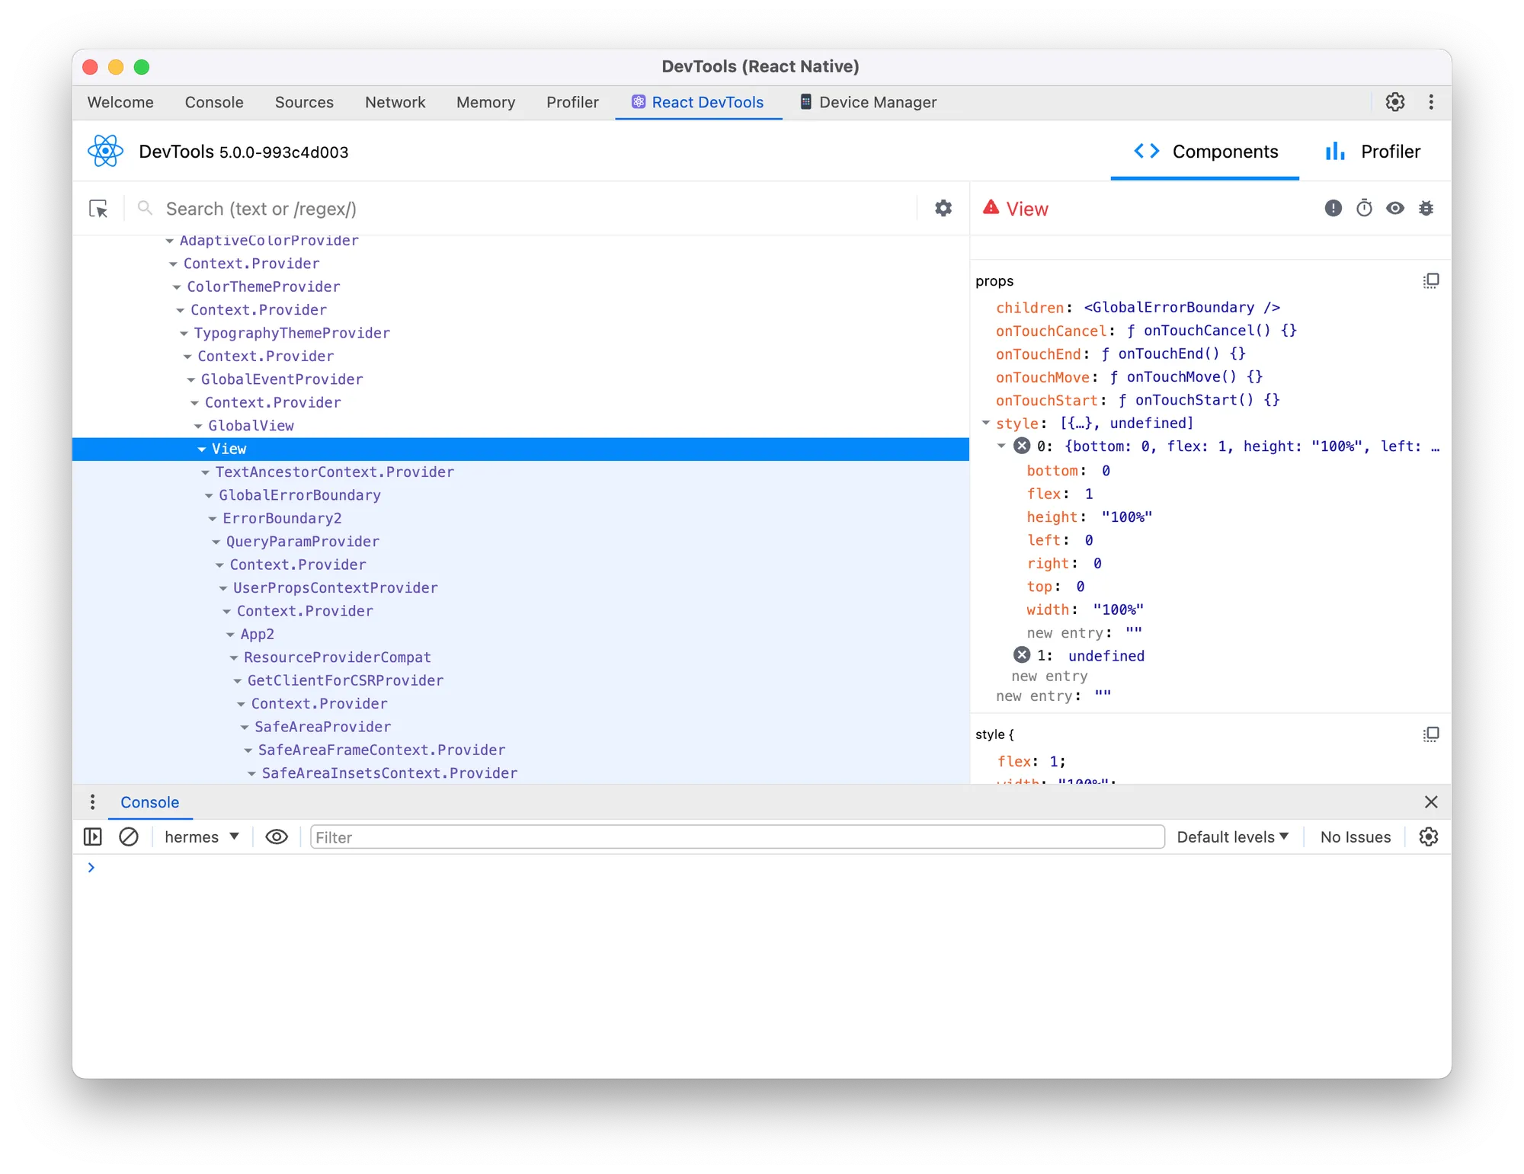
Task: Click the errors badge on the View panel
Action: 1333,208
